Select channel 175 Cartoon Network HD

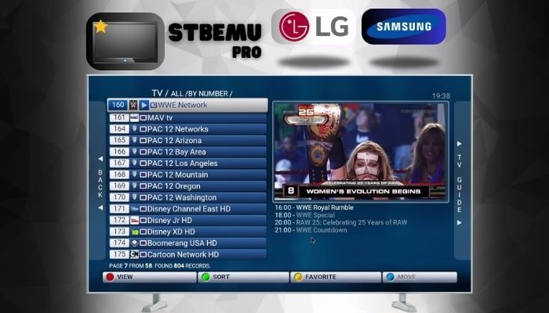coord(188,254)
